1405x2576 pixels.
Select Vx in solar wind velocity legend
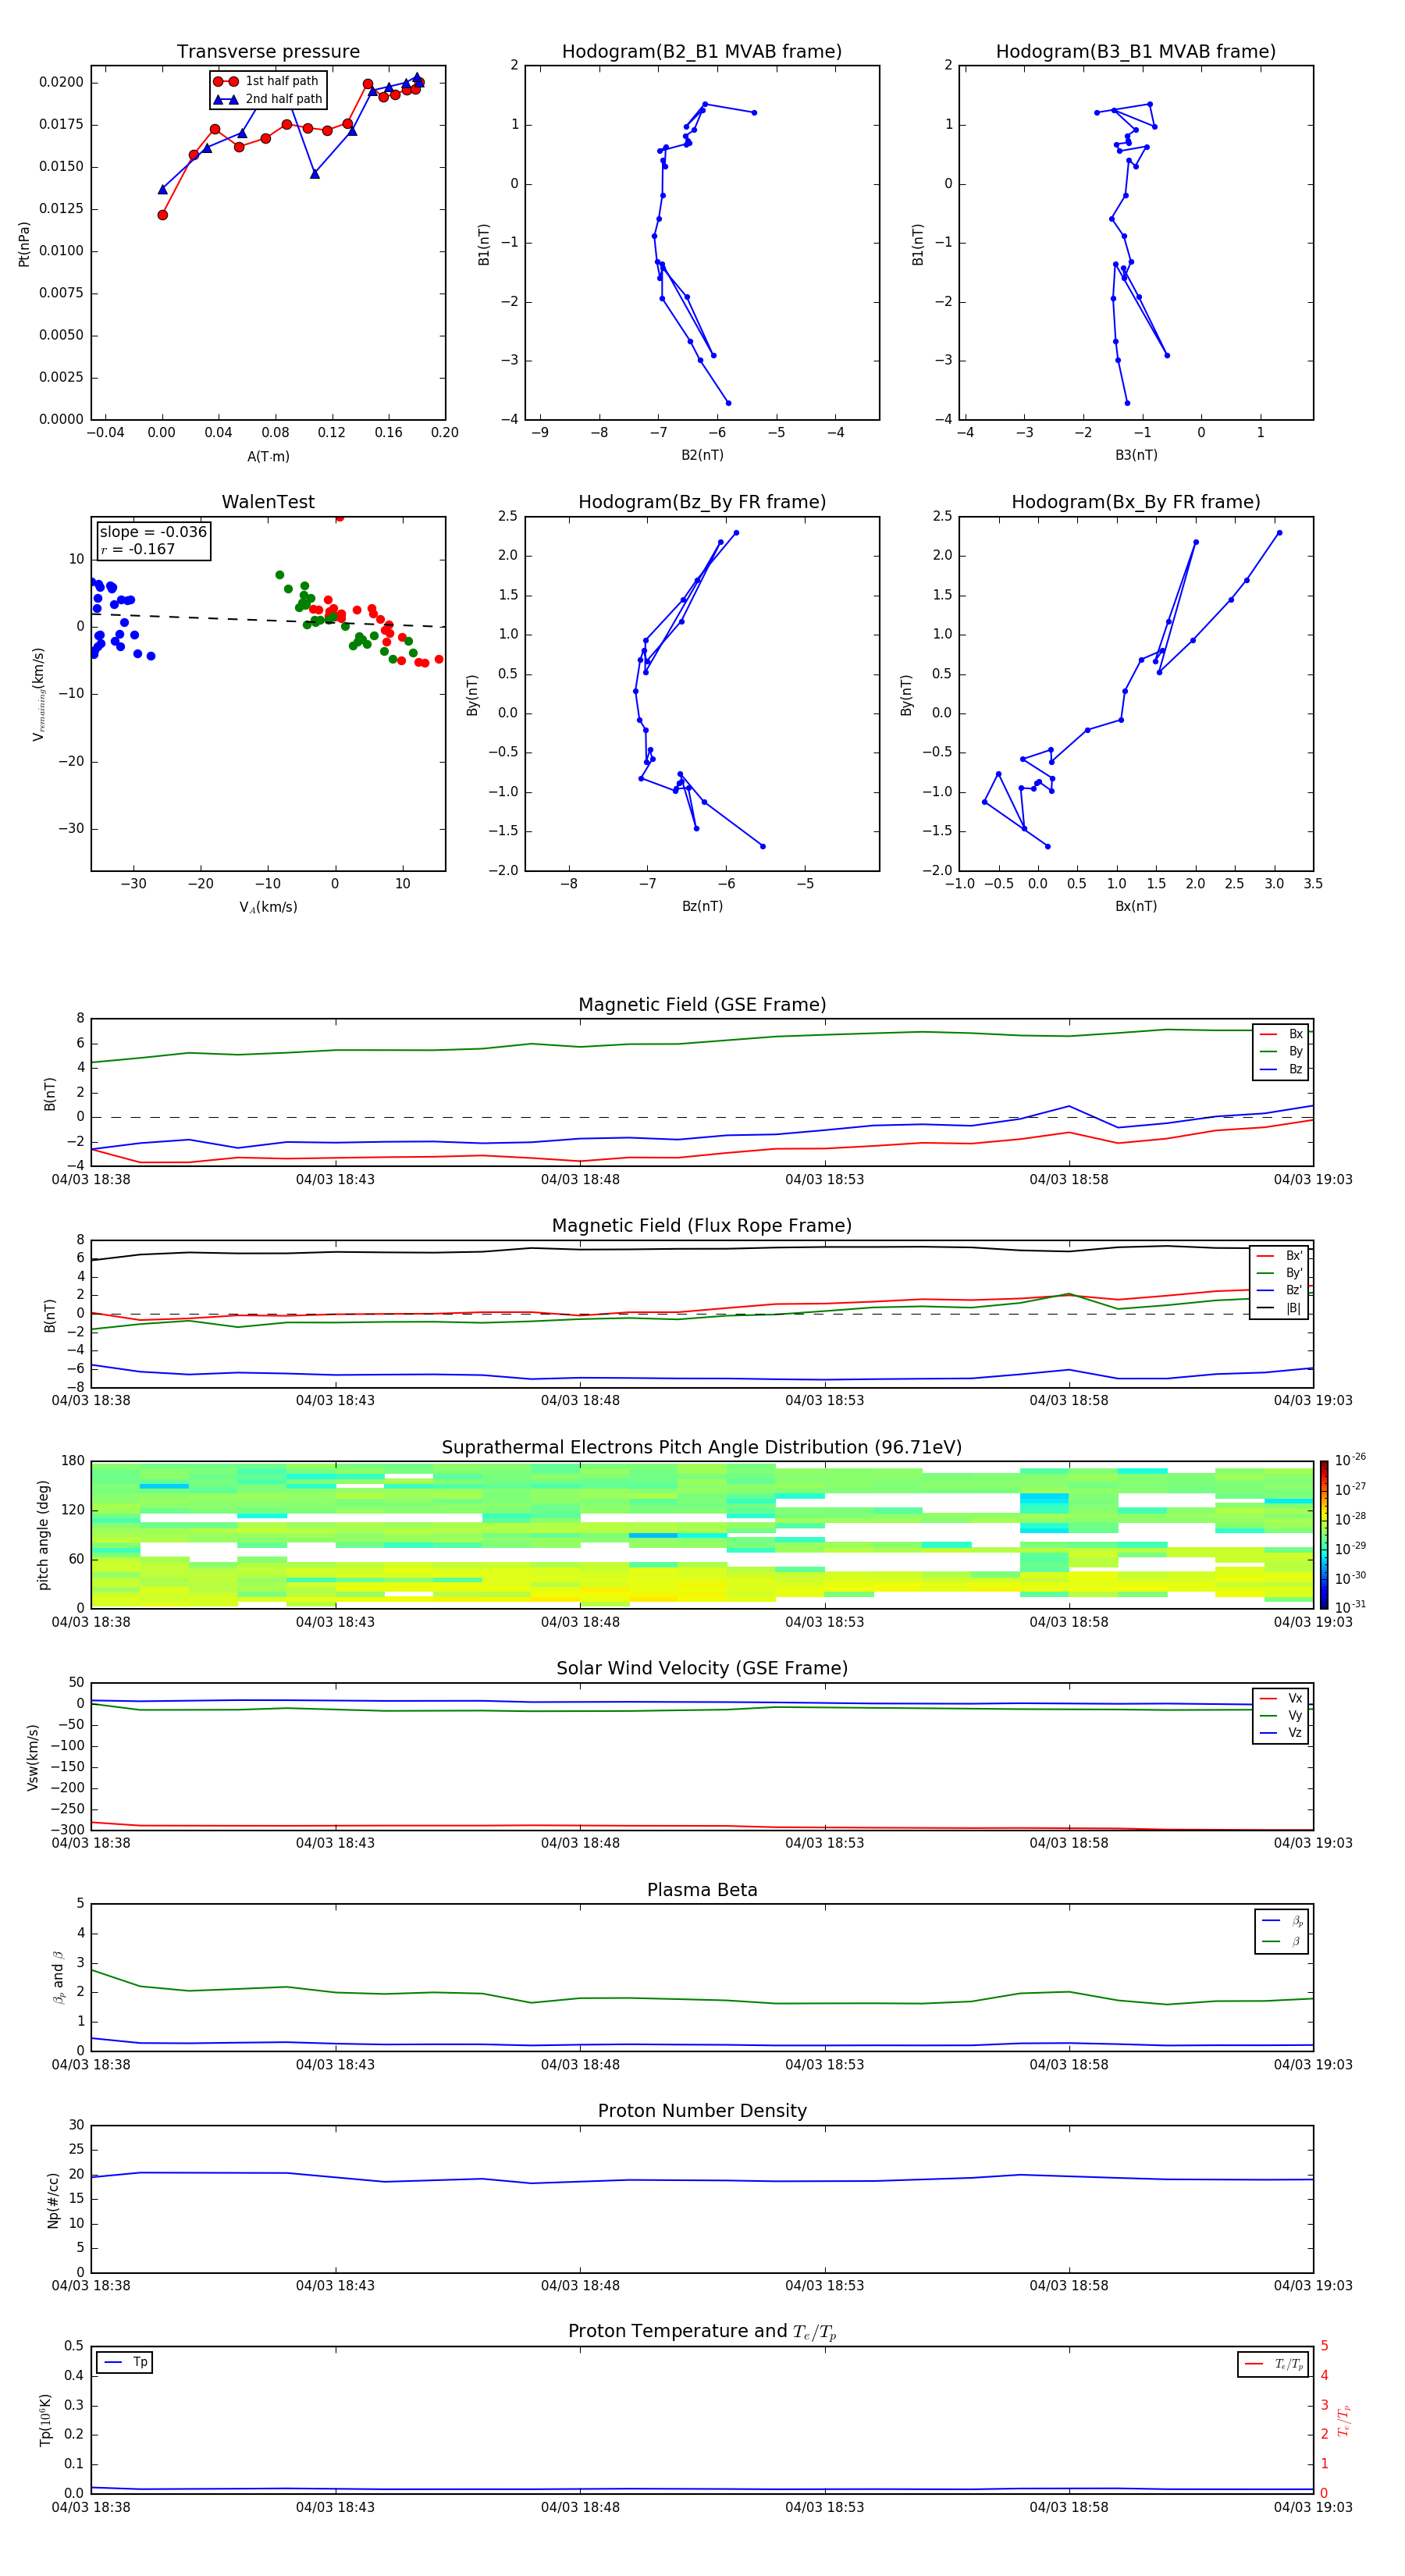click(1281, 1698)
